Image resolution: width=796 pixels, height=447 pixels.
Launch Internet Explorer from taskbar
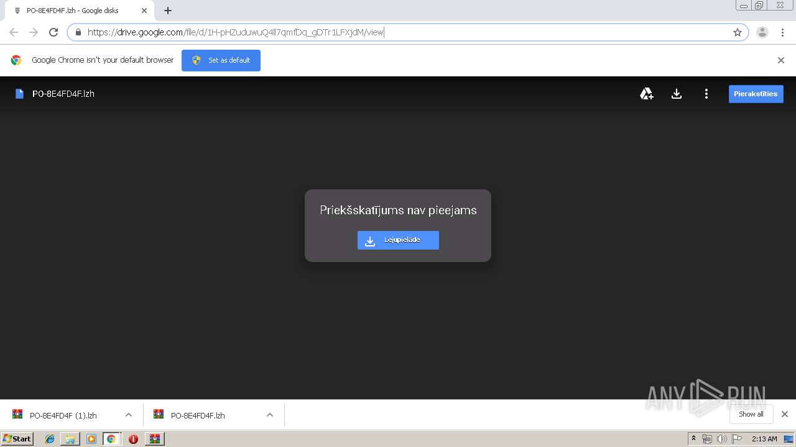click(50, 439)
